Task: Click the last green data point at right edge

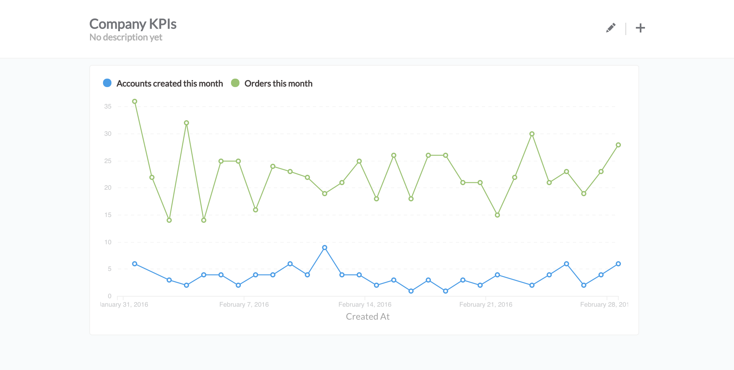Action: pyautogui.click(x=618, y=145)
